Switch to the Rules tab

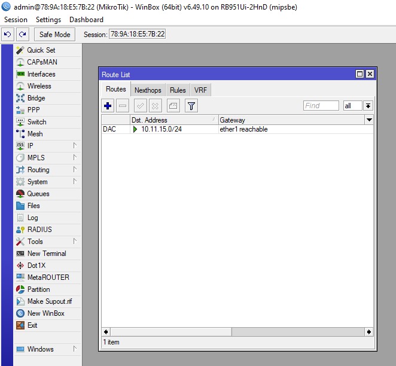[178, 90]
